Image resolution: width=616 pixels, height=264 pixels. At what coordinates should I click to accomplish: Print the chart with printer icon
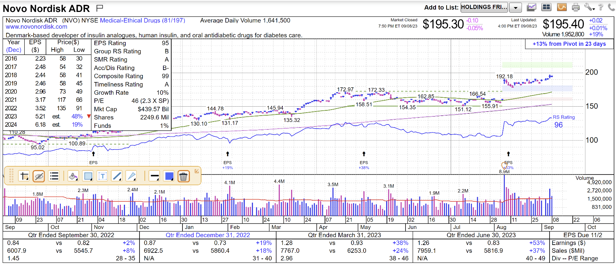[x=576, y=7]
